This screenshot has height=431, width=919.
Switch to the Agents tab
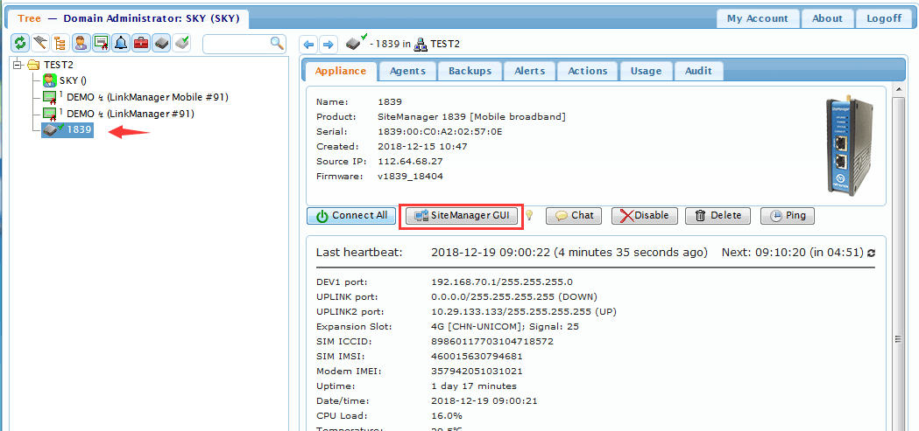pos(407,71)
